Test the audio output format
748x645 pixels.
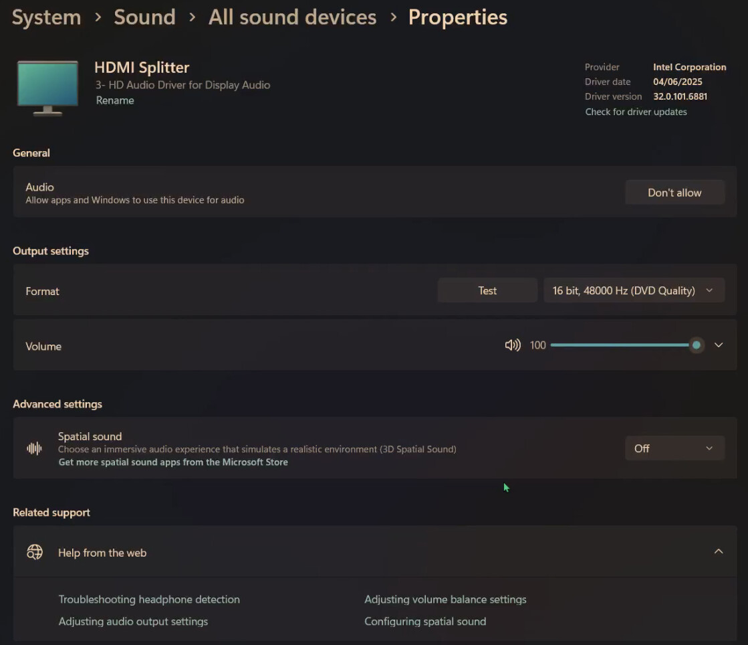[x=487, y=290]
